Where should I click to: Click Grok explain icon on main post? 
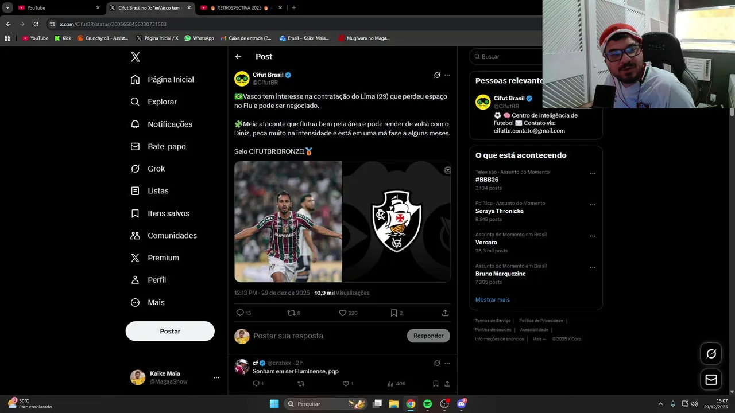pyautogui.click(x=437, y=75)
